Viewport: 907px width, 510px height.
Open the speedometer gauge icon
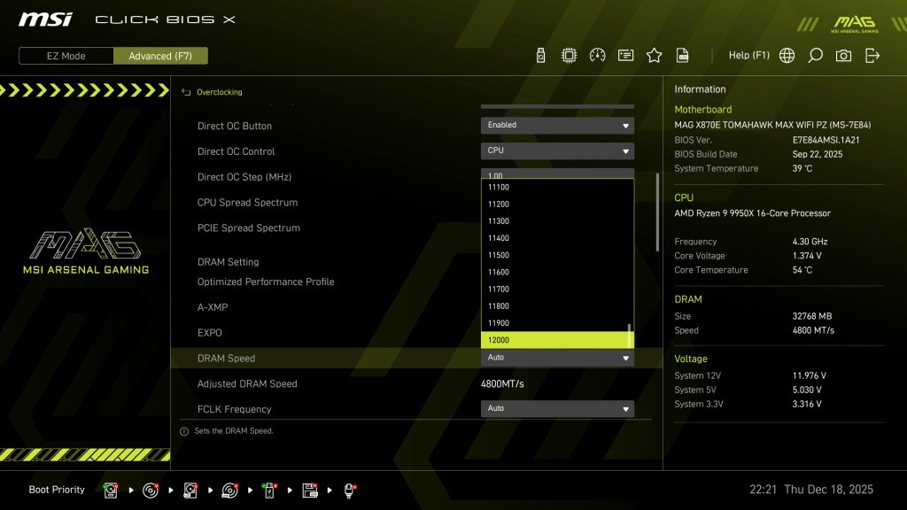(x=597, y=56)
